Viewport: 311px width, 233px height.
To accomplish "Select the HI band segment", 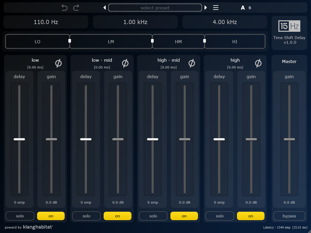I will (x=235, y=42).
